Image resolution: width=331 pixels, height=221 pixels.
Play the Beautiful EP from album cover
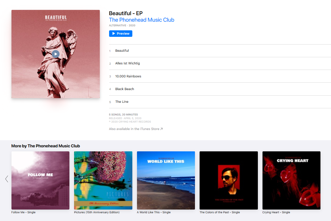55,54
